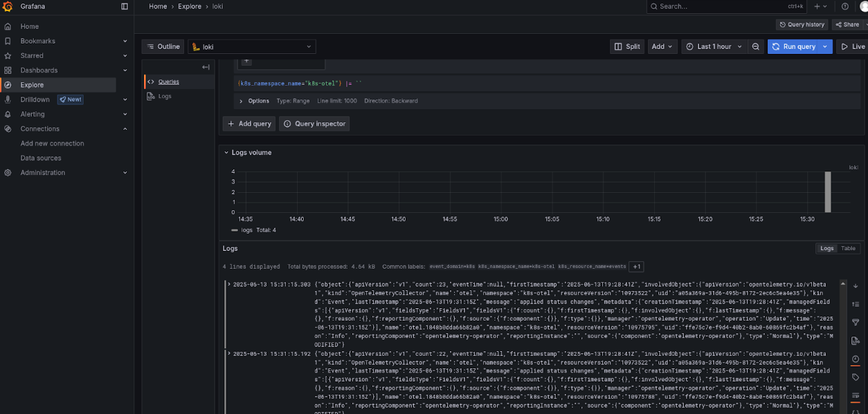Click the scroll-to-bottom arrow in logs controls
The height and width of the screenshot is (414, 868).
coord(856,286)
